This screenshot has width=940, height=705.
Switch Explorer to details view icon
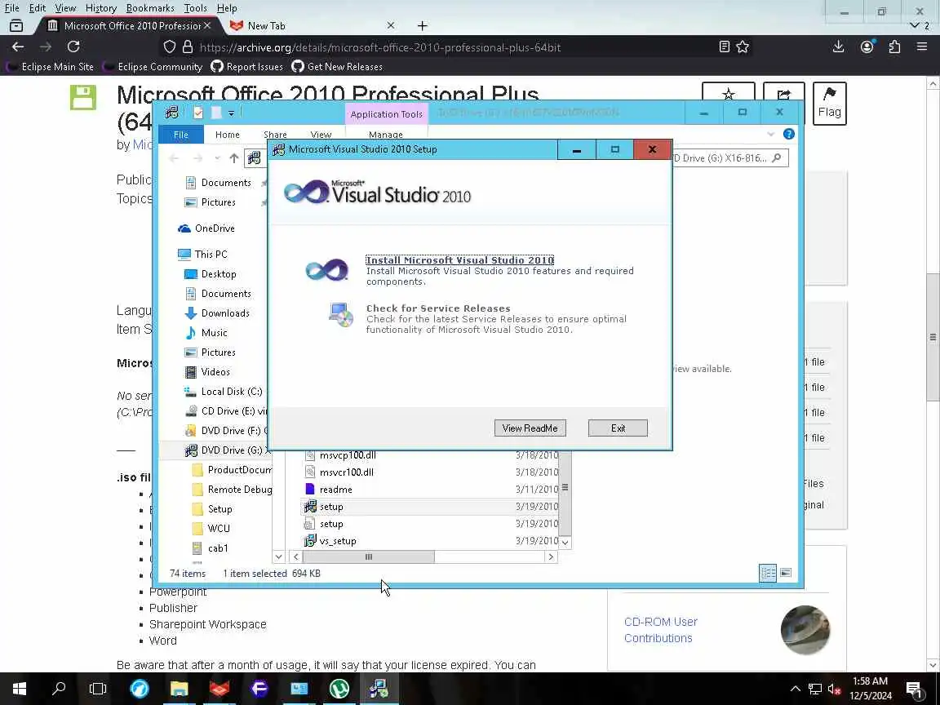click(x=768, y=573)
